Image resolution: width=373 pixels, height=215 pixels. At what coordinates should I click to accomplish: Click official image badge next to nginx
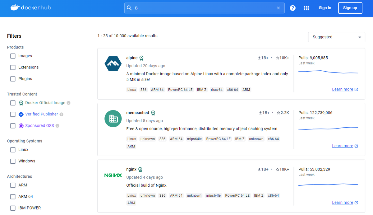(140, 170)
